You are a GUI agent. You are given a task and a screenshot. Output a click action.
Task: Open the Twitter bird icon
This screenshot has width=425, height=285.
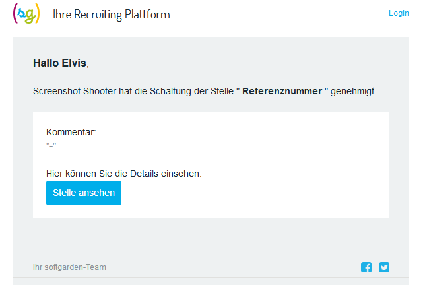[x=384, y=267]
